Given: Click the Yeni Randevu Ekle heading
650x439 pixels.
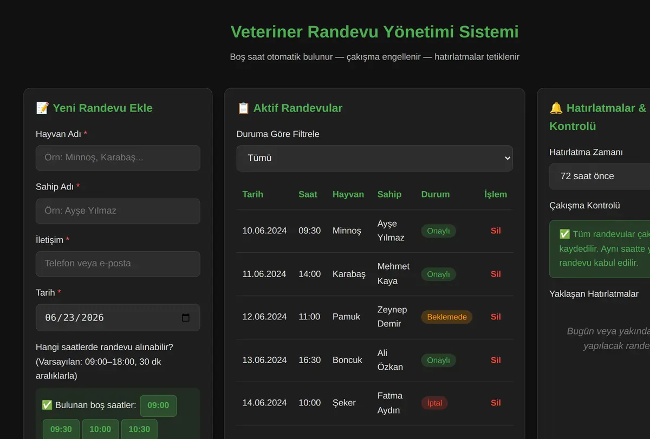Looking at the screenshot, I should coord(94,108).
